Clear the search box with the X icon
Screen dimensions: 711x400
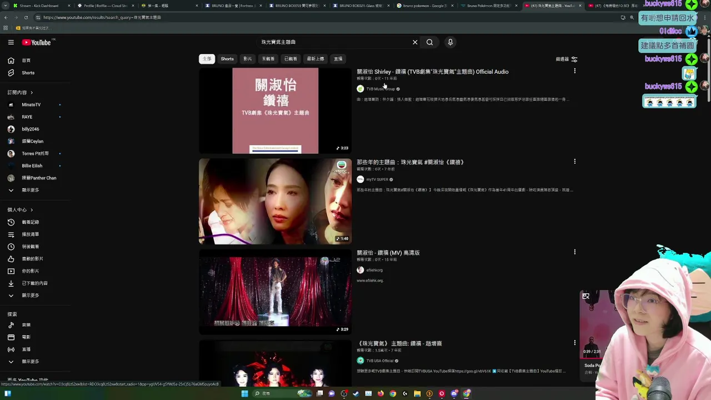[415, 42]
